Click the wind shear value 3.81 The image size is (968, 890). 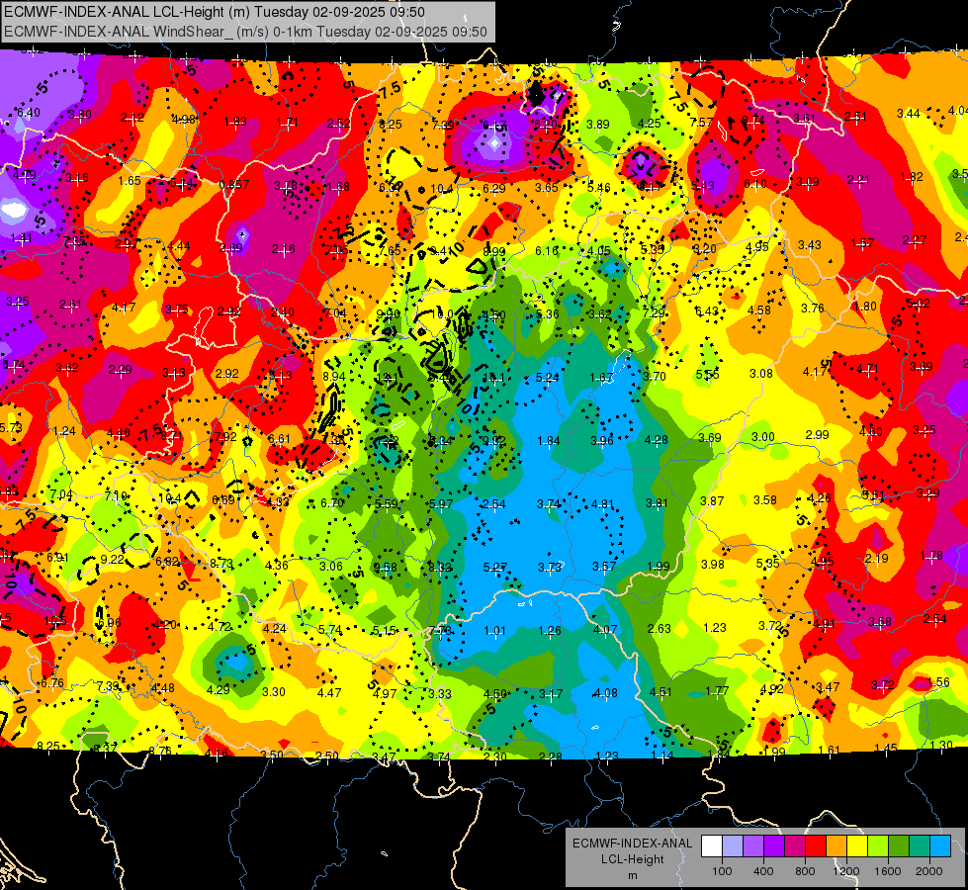[x=657, y=502]
